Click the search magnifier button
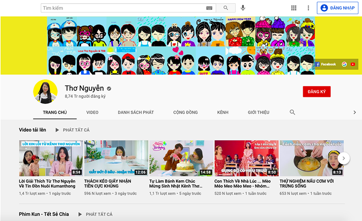Viewport: 362px width, 221px height. [x=226, y=8]
